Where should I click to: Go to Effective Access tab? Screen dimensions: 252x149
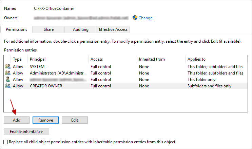[x=113, y=29]
